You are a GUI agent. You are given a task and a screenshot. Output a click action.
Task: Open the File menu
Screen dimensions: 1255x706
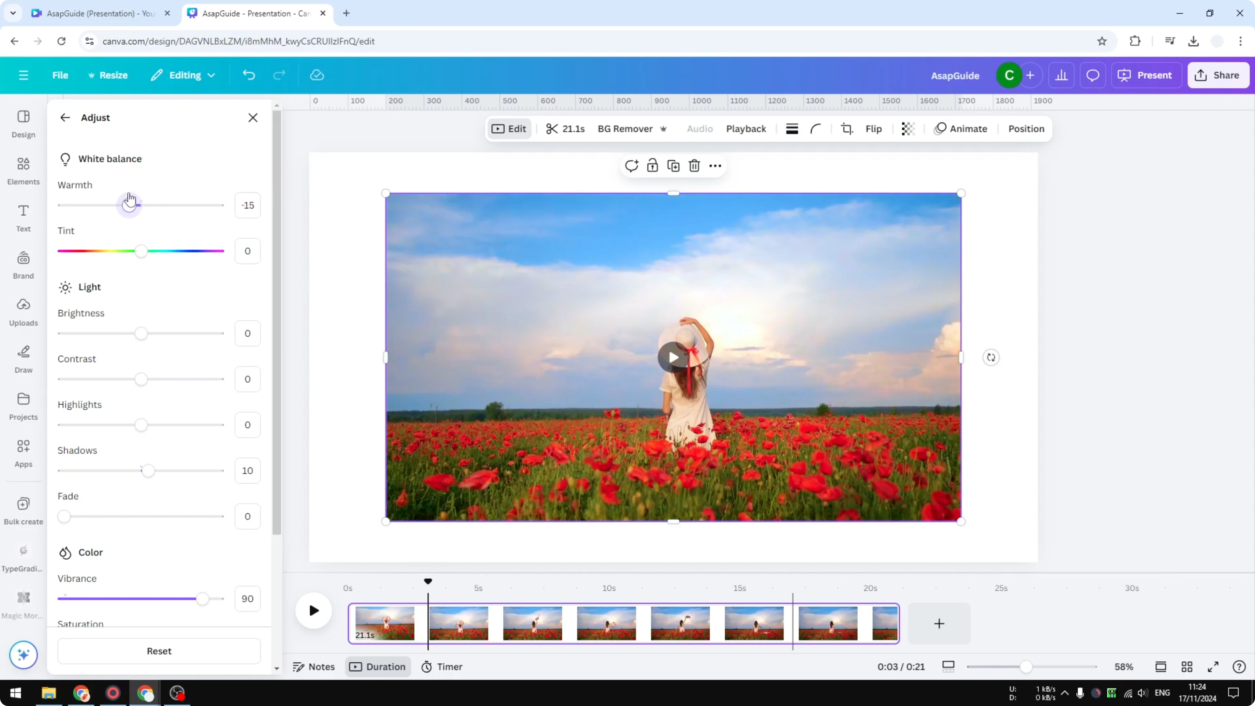coord(60,75)
